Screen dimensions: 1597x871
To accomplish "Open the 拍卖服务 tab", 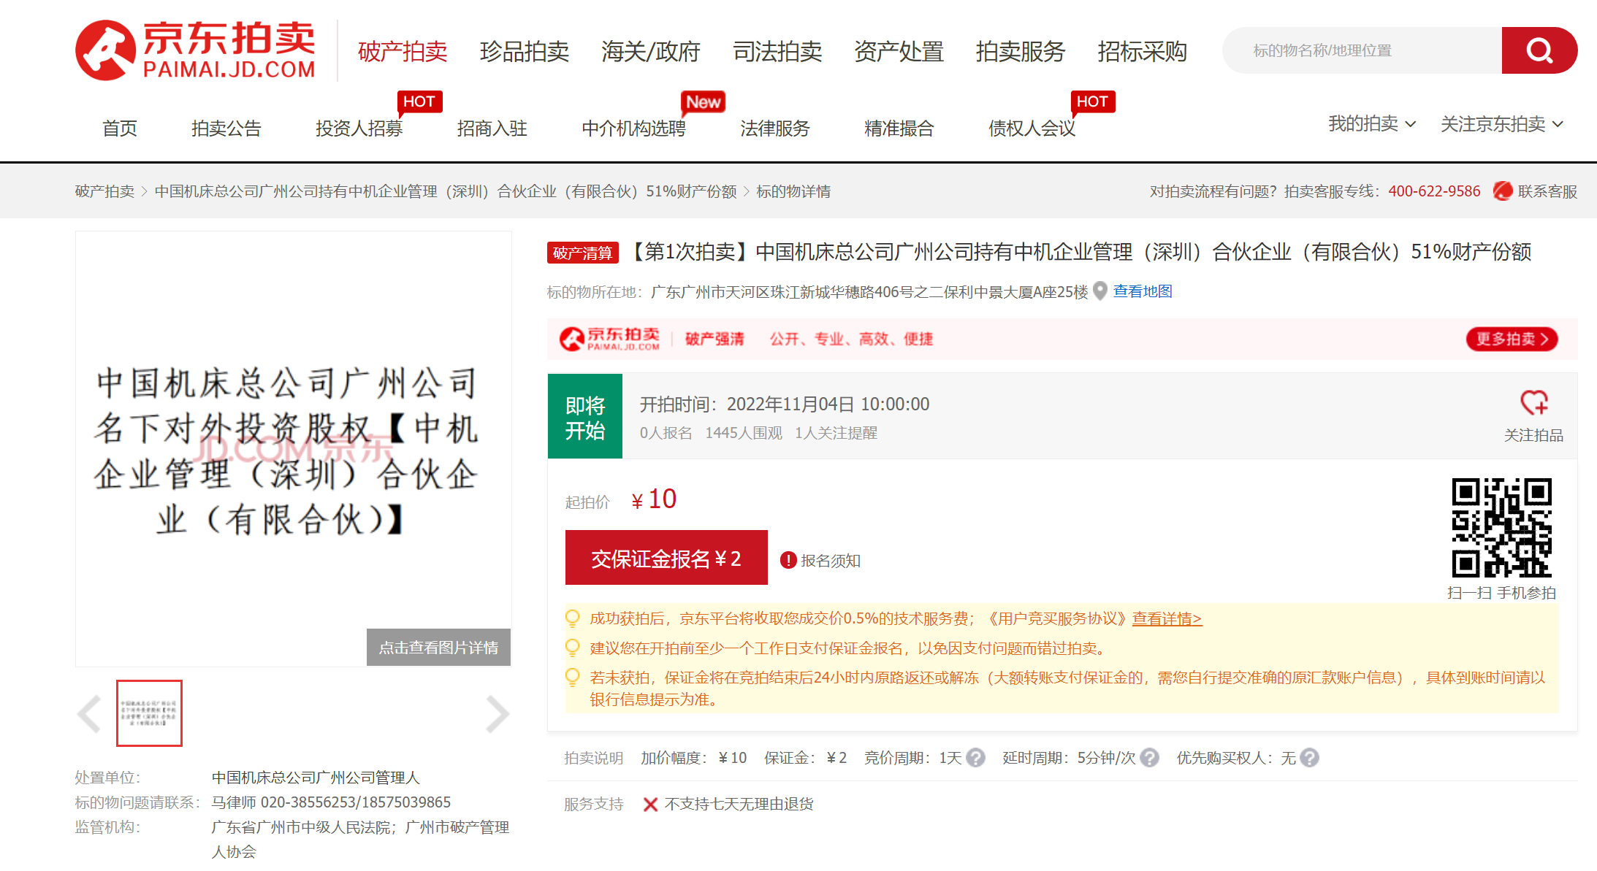I will [1021, 52].
